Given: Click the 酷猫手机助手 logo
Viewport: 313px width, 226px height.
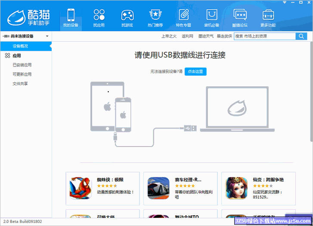Looking at the screenshot, I should point(28,18).
